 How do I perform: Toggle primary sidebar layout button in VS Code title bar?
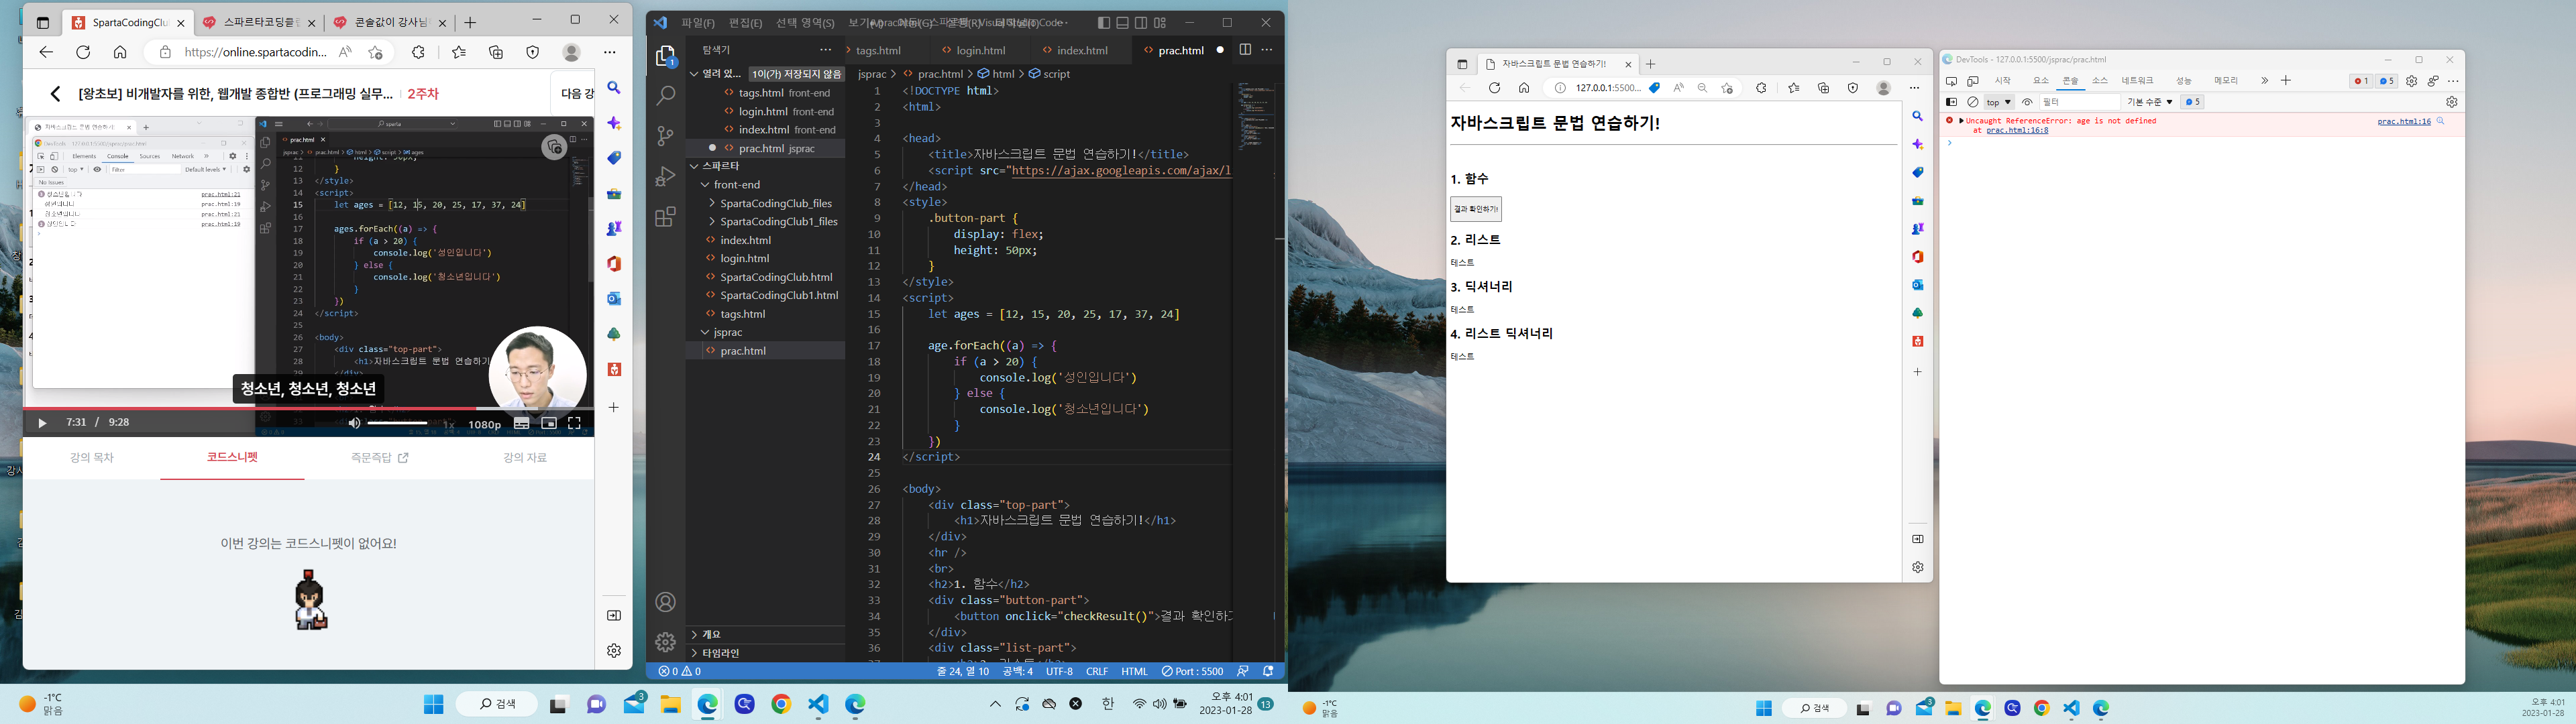(1103, 23)
